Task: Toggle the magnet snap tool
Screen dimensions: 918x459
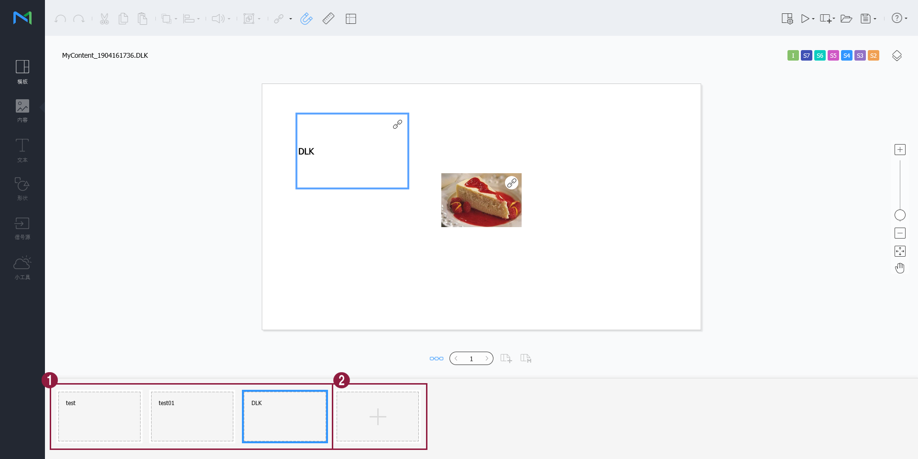Action: point(306,19)
